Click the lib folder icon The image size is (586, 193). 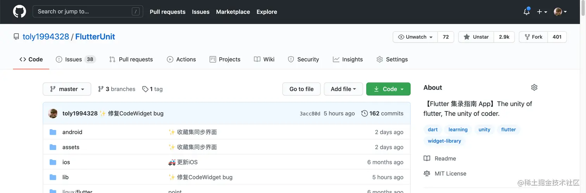click(53, 177)
